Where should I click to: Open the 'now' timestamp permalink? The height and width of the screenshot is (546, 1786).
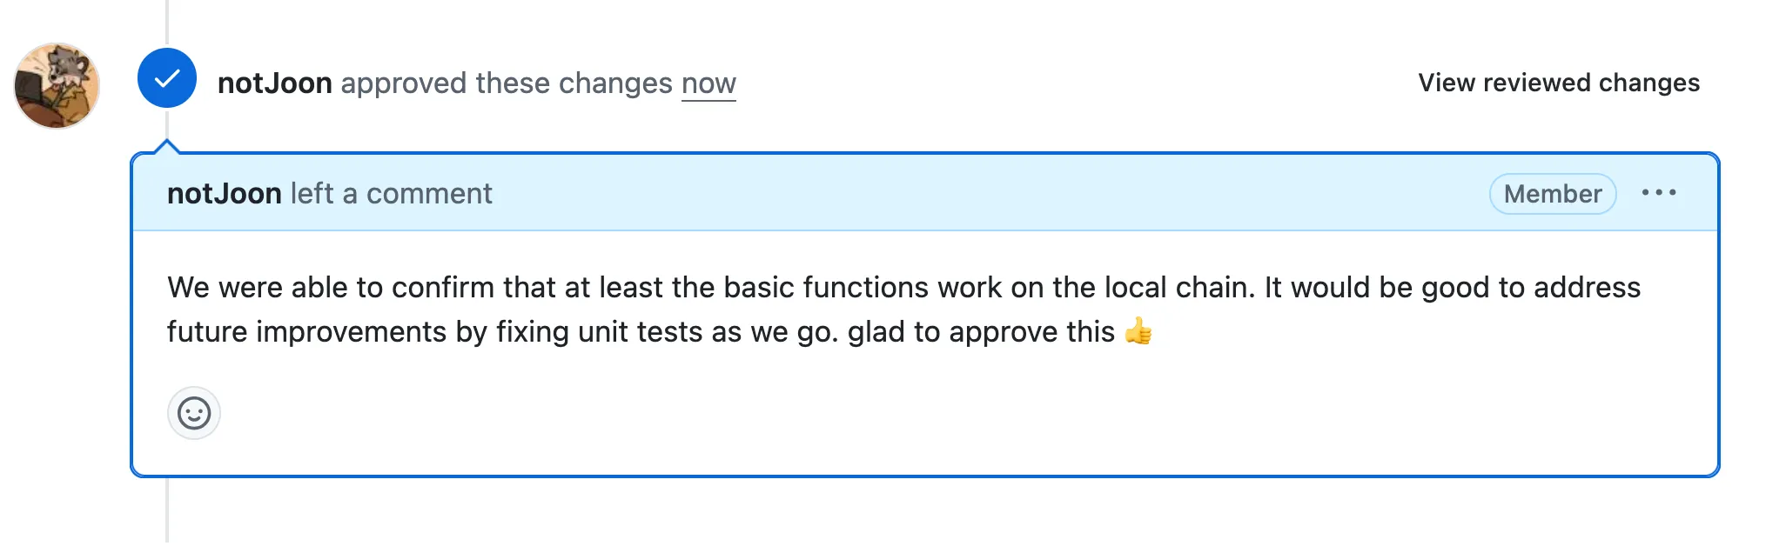pyautogui.click(x=708, y=83)
